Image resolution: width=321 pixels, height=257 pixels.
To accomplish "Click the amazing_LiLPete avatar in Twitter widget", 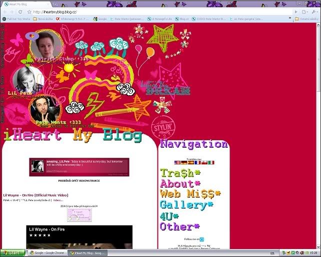I will tap(36, 167).
